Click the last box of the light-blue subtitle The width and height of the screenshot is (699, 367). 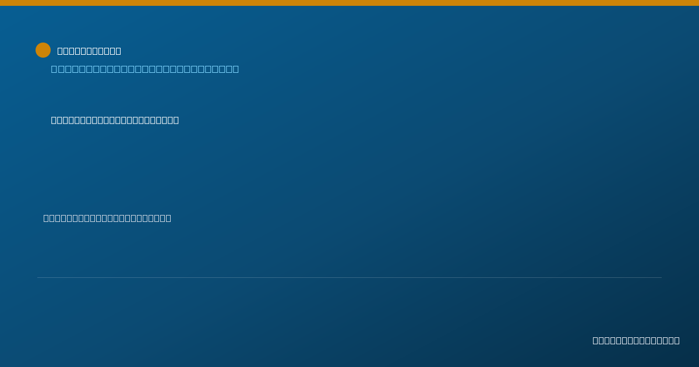[235, 69]
